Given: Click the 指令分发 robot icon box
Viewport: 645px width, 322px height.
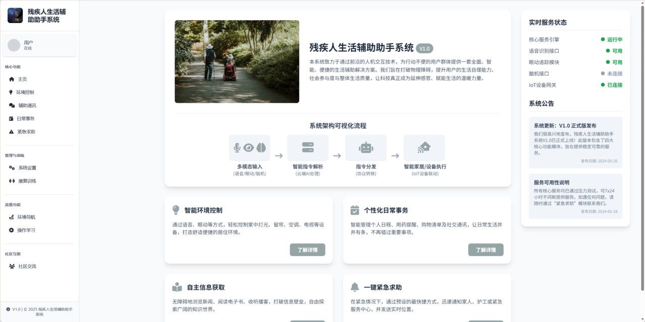Looking at the screenshot, I should point(366,147).
